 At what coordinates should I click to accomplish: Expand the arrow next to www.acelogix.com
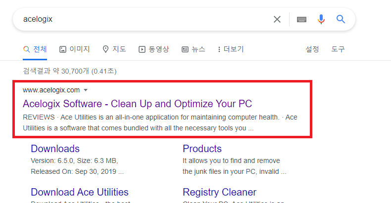click(86, 90)
